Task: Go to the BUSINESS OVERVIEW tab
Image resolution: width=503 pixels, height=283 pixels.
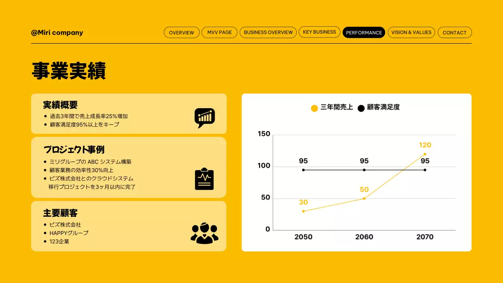Action: coord(268,32)
